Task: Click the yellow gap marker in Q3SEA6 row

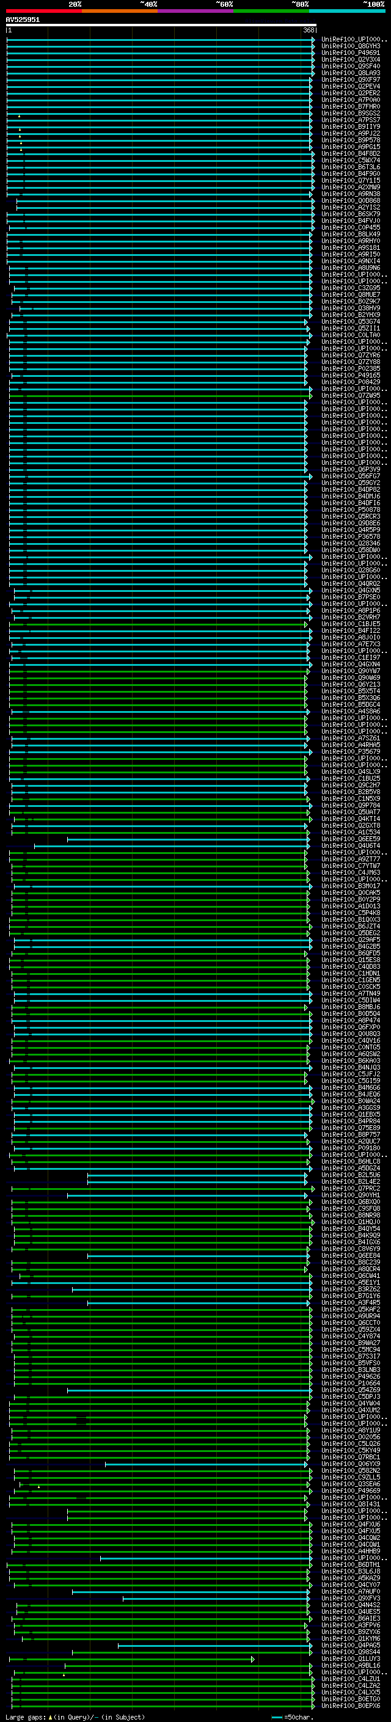Action: tap(38, 1487)
